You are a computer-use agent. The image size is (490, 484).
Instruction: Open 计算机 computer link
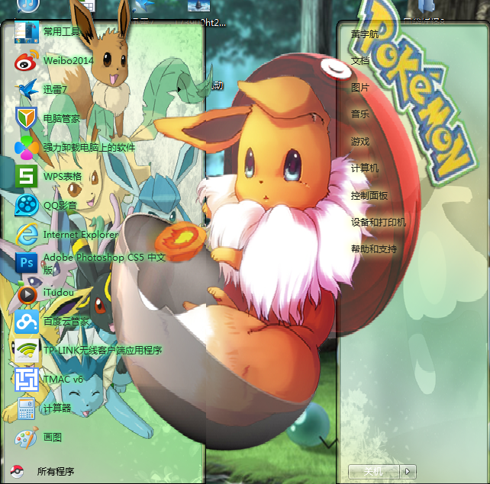pos(364,168)
